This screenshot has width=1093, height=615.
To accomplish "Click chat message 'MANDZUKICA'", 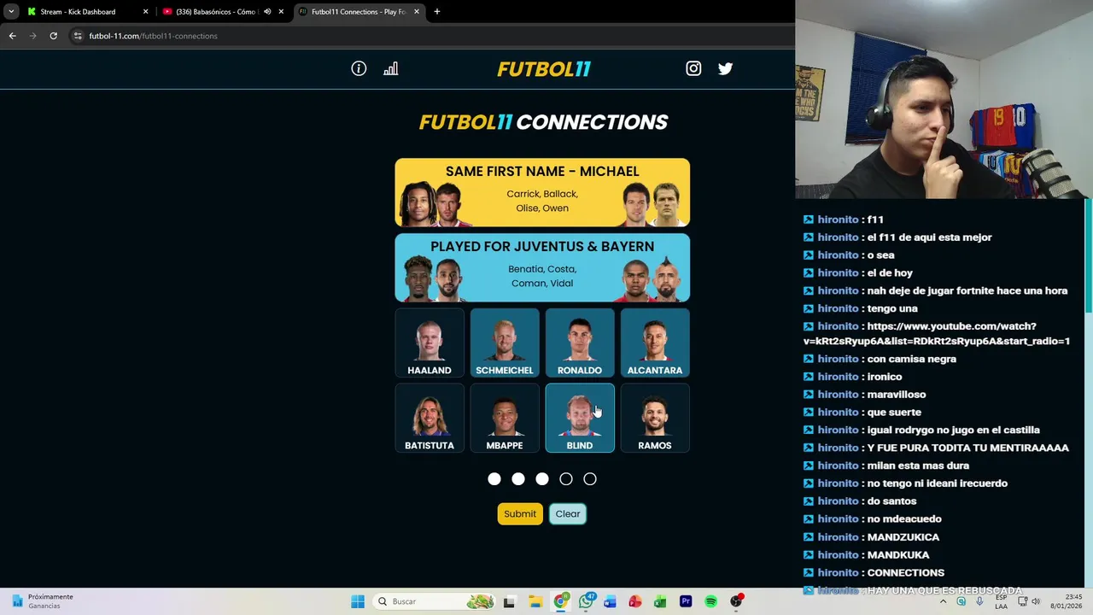I will pyautogui.click(x=903, y=537).
